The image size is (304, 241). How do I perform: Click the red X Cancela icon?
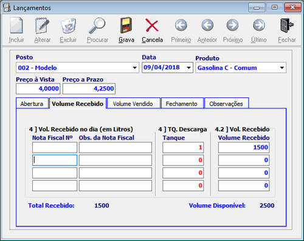(x=152, y=25)
